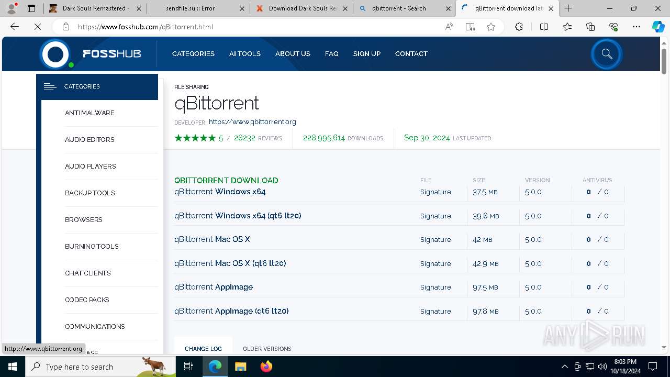Download qBittorrent Windows x64

220,192
